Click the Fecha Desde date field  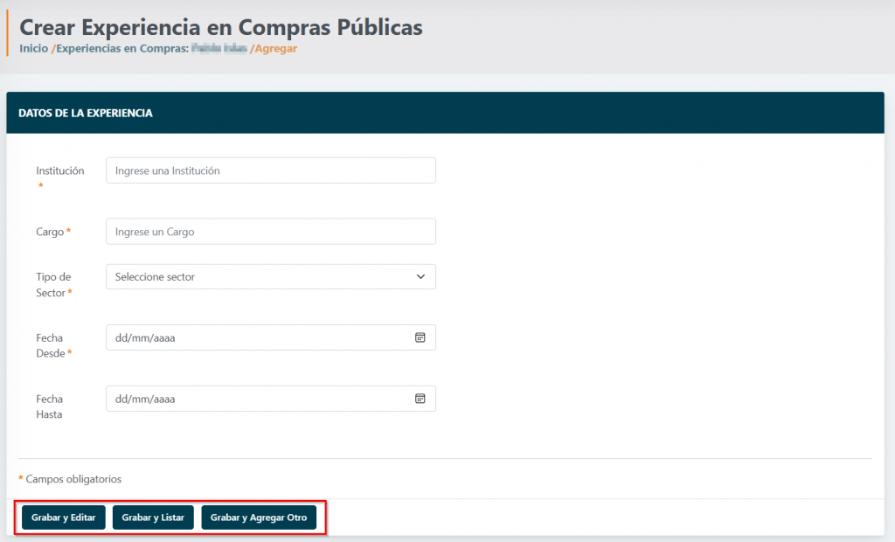(271, 337)
